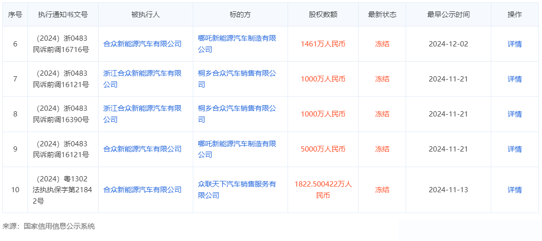Open 桐乡合众汽车销售有限公司 link in row 7
This screenshot has height=241, width=542.
pyautogui.click(x=237, y=79)
